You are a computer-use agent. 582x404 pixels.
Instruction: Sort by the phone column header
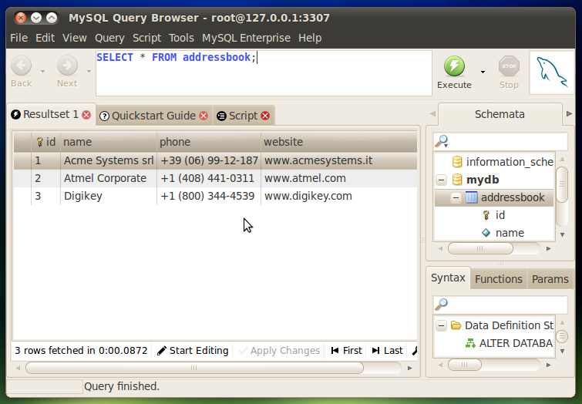(209, 142)
